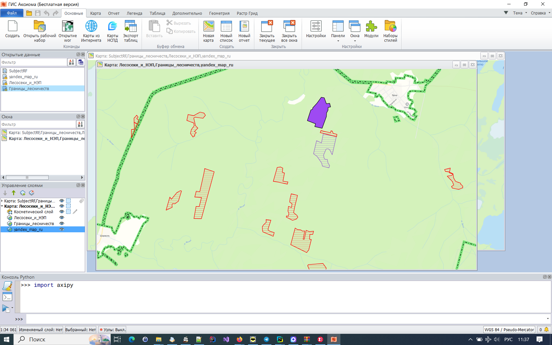Click the run script icon in Python console

6,308
